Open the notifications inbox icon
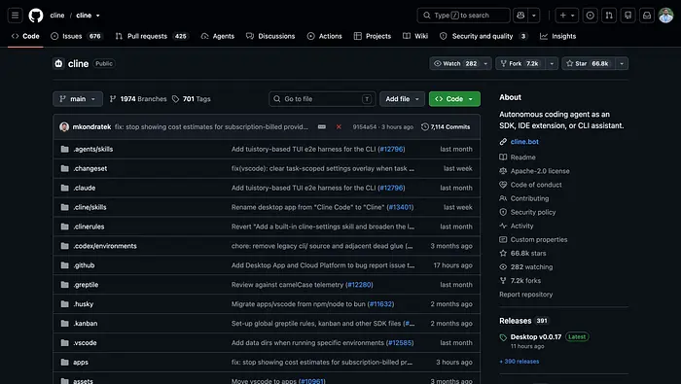The image size is (681, 384). 647,16
